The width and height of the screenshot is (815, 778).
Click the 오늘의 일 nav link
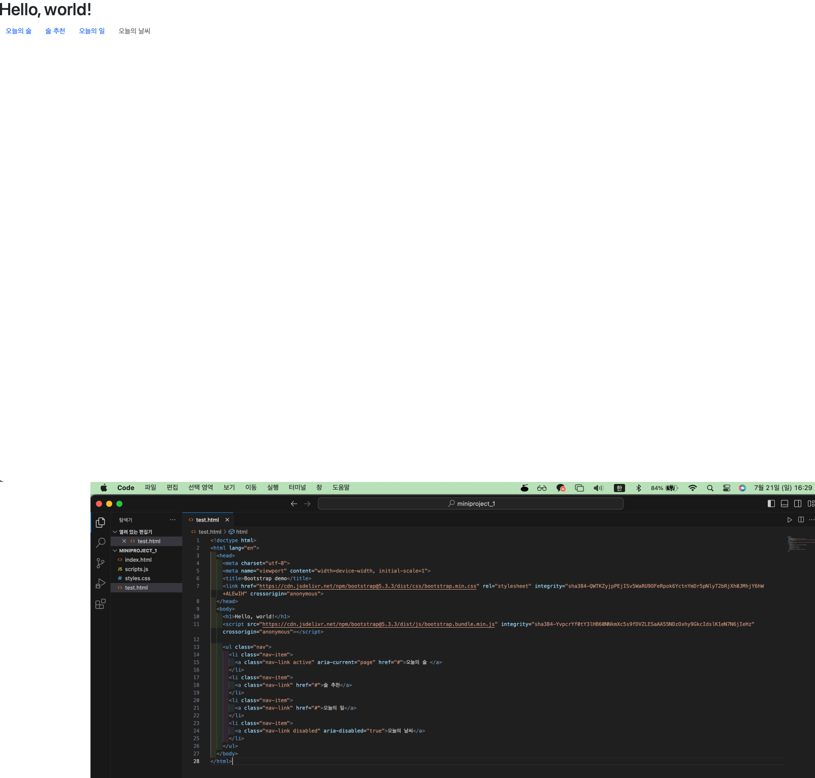coord(92,31)
